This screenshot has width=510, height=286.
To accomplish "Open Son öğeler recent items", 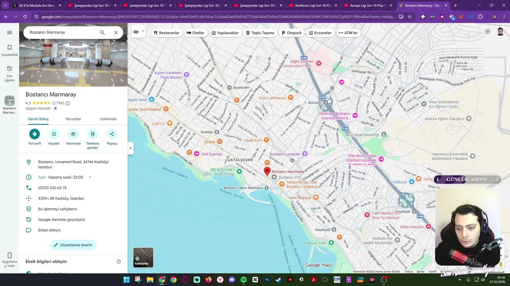I will [10, 74].
